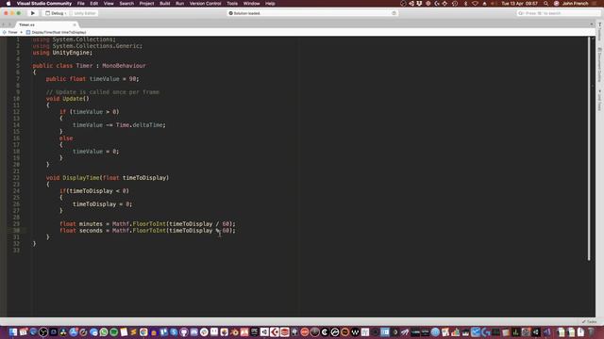Open Visual Studio from the Dock
Viewport: 604px width, 339px height.
[547, 332]
